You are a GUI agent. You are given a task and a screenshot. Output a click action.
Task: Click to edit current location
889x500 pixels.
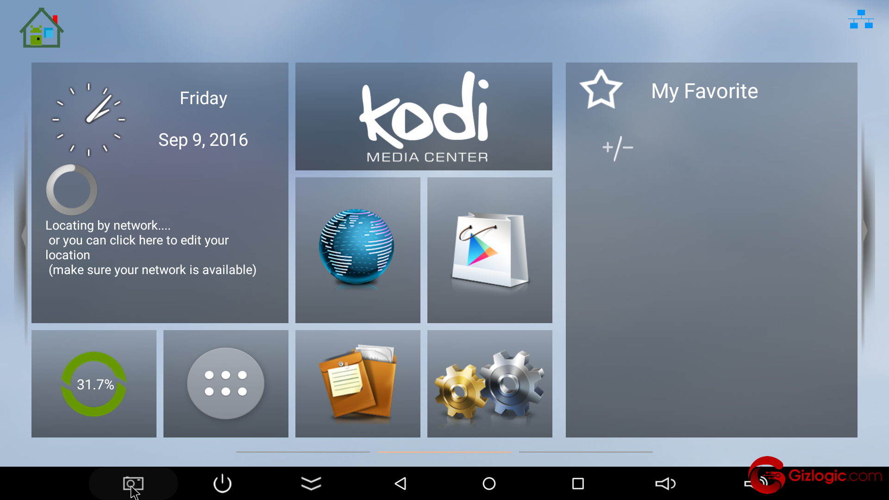tap(151, 248)
